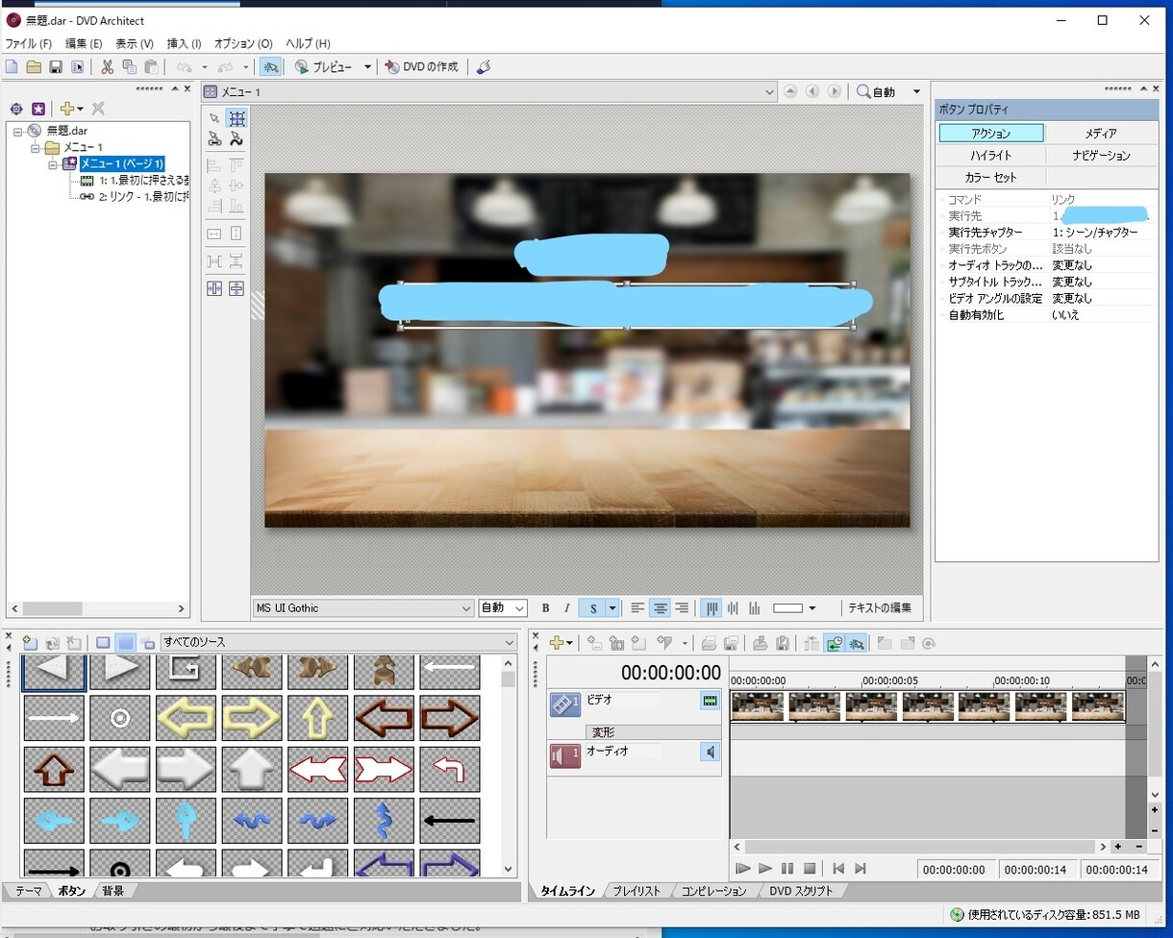
Task: Open the MS UI Gothic font dropdown
Action: (x=466, y=608)
